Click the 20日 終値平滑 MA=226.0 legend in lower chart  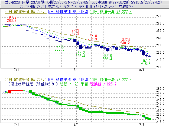[25, 80]
